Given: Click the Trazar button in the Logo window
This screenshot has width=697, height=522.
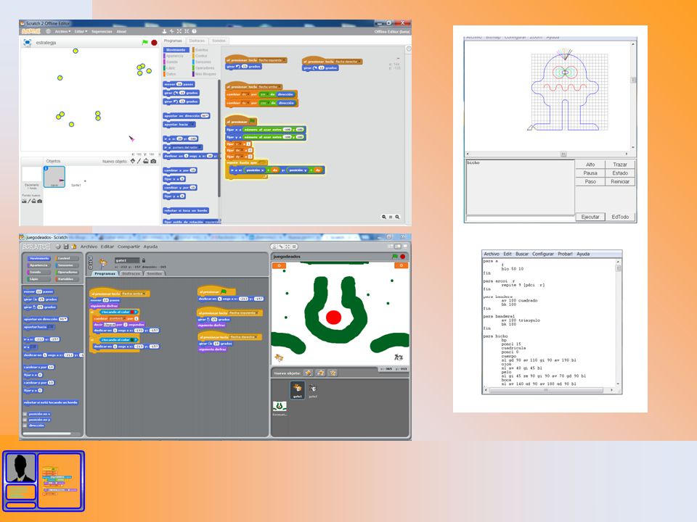Looking at the screenshot, I should pyautogui.click(x=620, y=165).
